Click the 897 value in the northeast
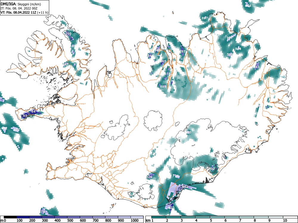The image size is (298, 223). click(x=205, y=18)
